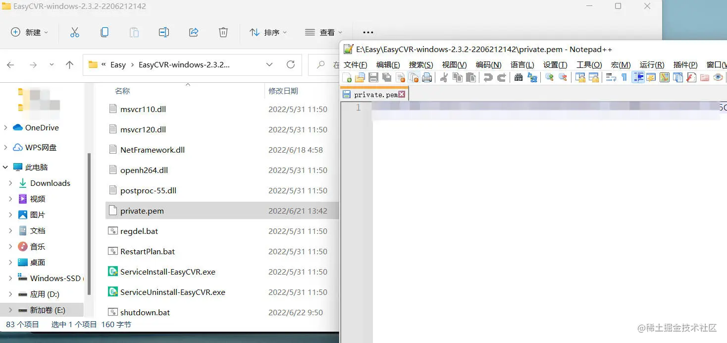The width and height of the screenshot is (727, 343).
Task: Show the Document Map panel icon
Action: coord(665,77)
